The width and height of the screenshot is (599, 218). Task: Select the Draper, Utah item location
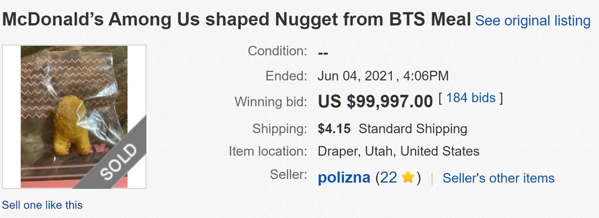pos(398,152)
